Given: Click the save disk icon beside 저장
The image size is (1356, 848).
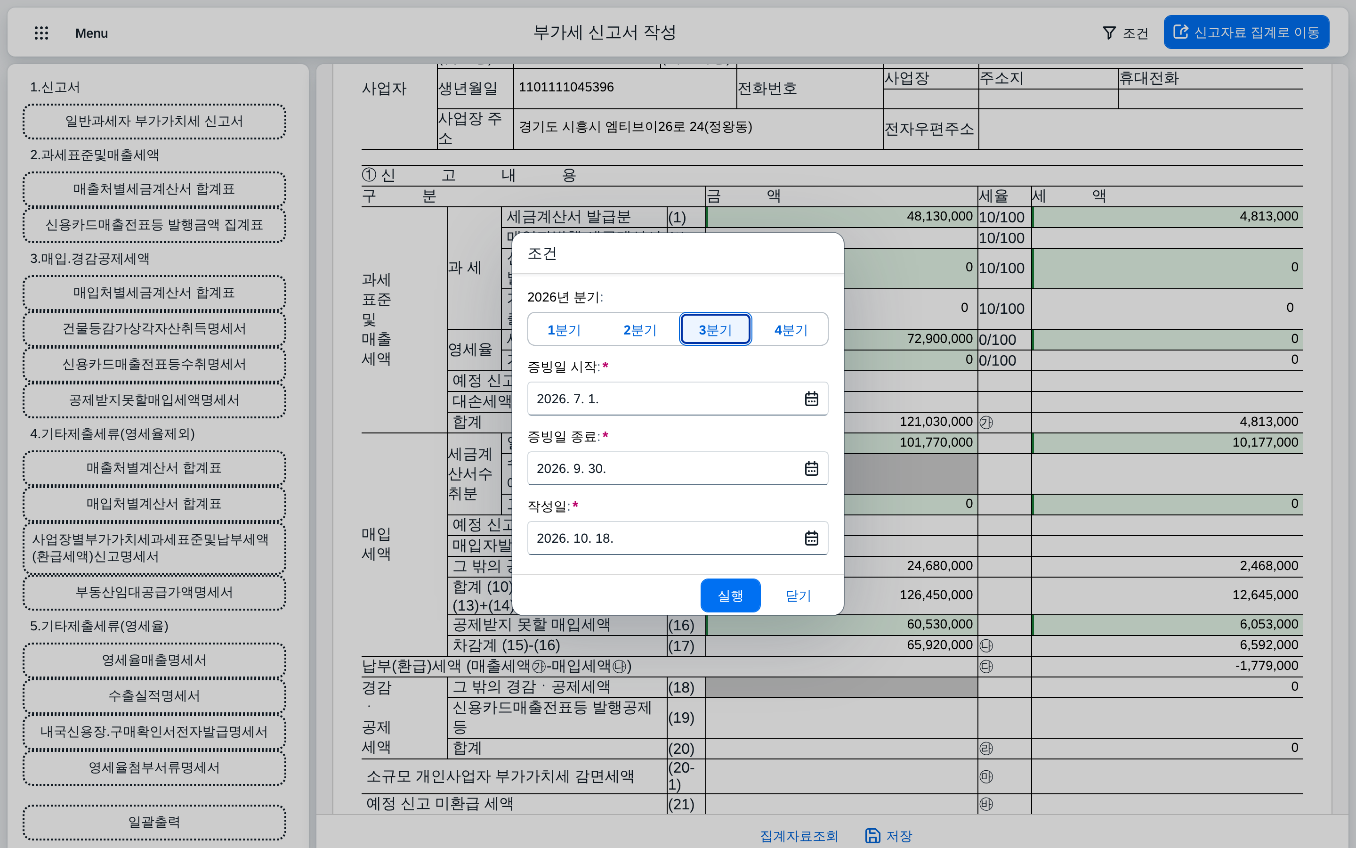Looking at the screenshot, I should (x=872, y=836).
